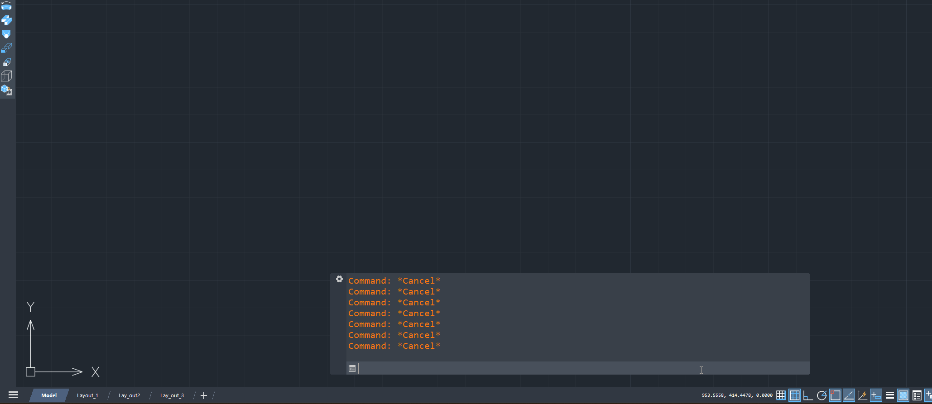Switch to the Layout_1 tab
Viewport: 932px width, 404px height.
pos(87,395)
